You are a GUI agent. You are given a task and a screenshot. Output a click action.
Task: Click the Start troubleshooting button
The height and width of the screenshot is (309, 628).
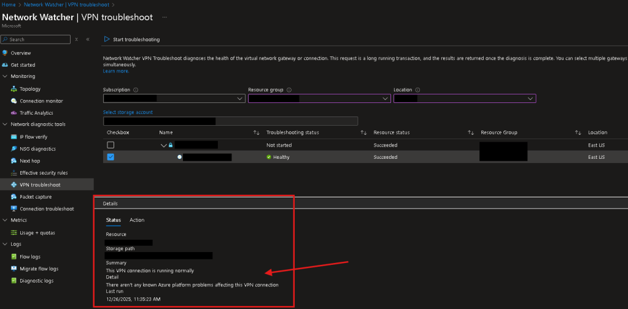coord(132,39)
